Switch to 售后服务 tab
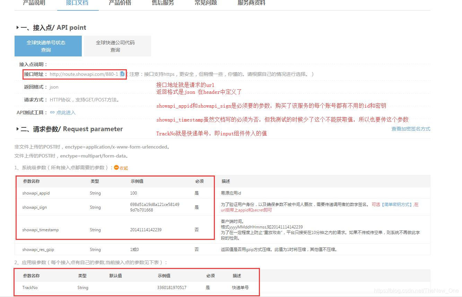Image resolution: width=462 pixels, height=297 pixels. click(163, 3)
